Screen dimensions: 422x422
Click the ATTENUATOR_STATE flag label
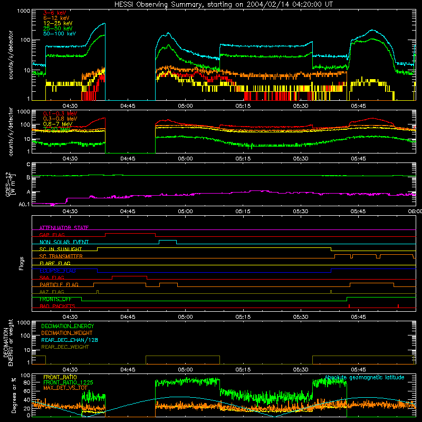[64, 228]
